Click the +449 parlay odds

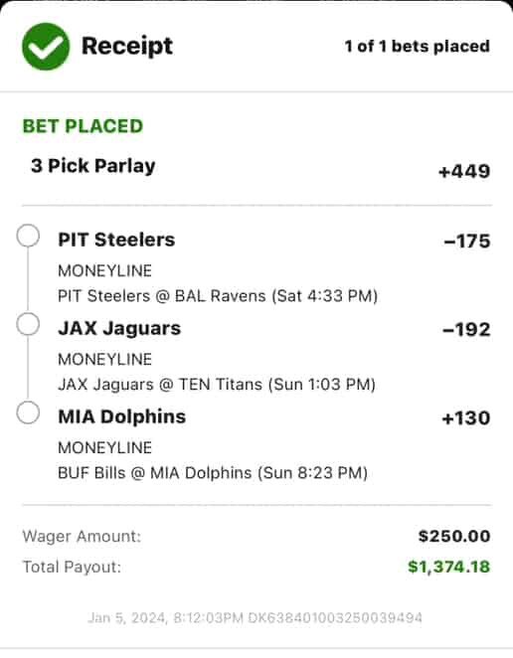(x=464, y=171)
